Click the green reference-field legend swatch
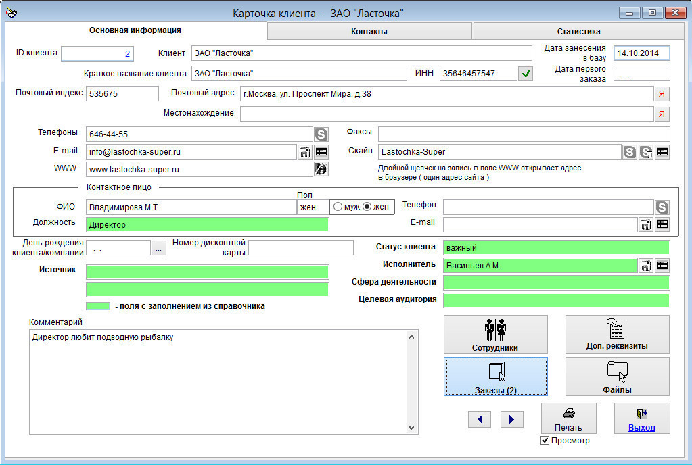Screen dimensions: 692x465 click(97, 306)
